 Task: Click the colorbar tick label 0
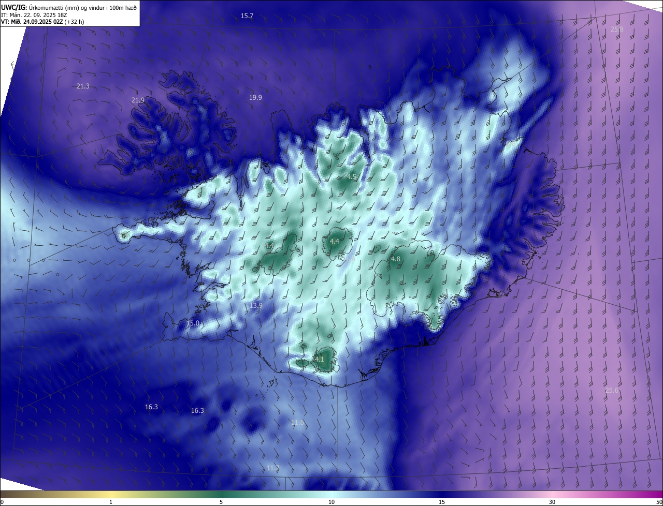click(x=2, y=502)
